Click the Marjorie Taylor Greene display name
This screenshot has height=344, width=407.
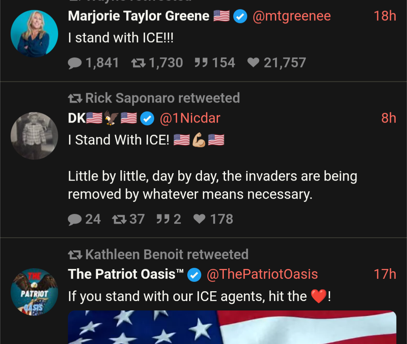tap(139, 16)
